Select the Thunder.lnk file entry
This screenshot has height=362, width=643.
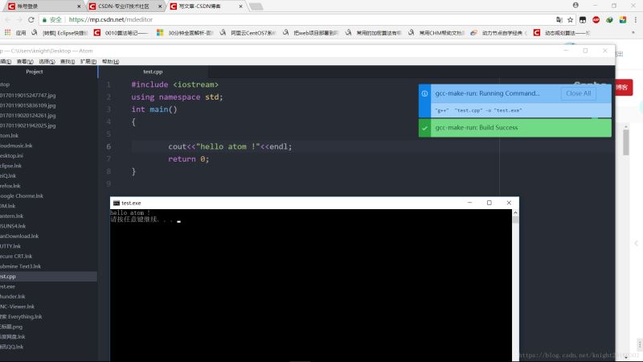click(13, 296)
